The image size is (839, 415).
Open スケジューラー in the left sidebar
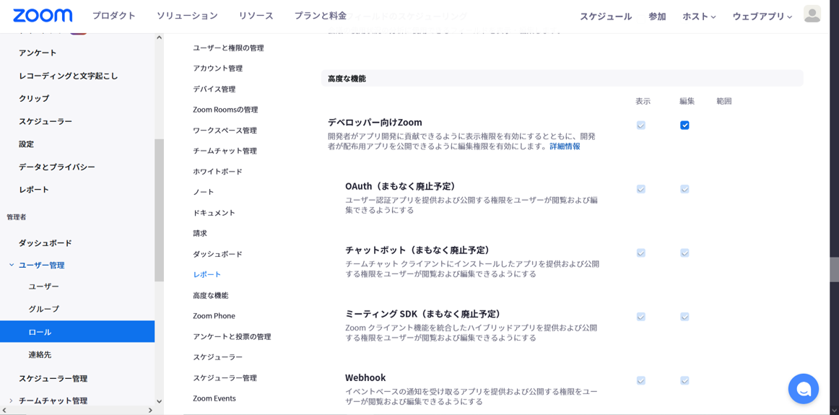45,121
